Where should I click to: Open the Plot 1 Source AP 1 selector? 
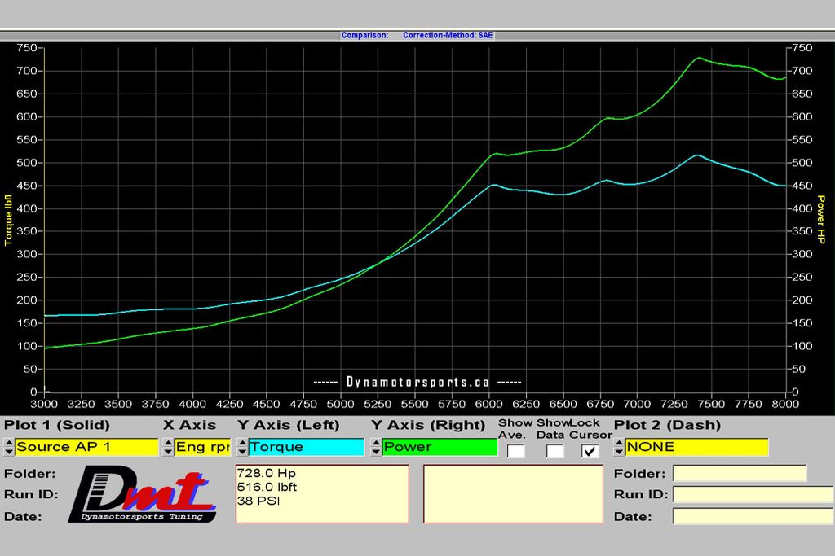click(86, 447)
